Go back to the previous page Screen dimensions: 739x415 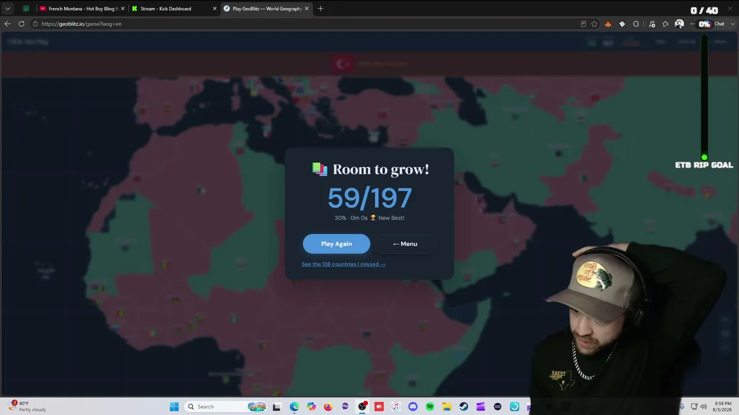(x=8, y=24)
